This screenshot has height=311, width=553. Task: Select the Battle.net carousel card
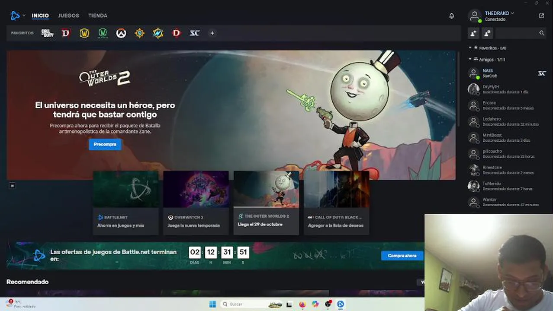pos(126,203)
